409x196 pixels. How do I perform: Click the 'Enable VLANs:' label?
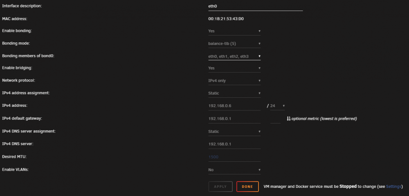point(15,170)
